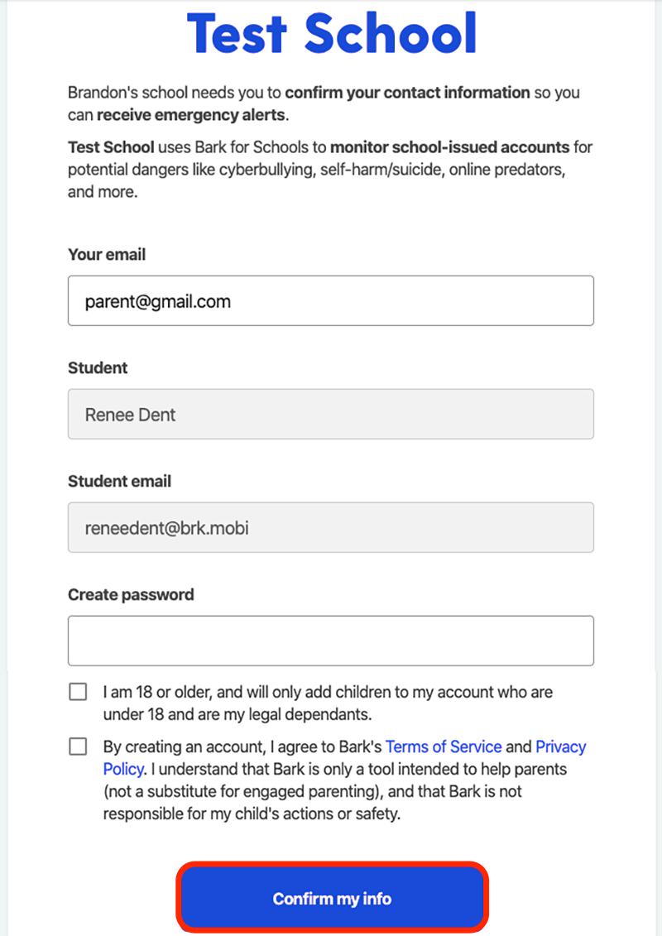662x936 pixels.
Task: Click the bold monitor school-issued accounts text
Action: (450, 146)
